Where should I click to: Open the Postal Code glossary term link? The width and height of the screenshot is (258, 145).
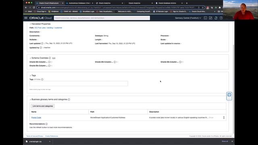coord(36,118)
